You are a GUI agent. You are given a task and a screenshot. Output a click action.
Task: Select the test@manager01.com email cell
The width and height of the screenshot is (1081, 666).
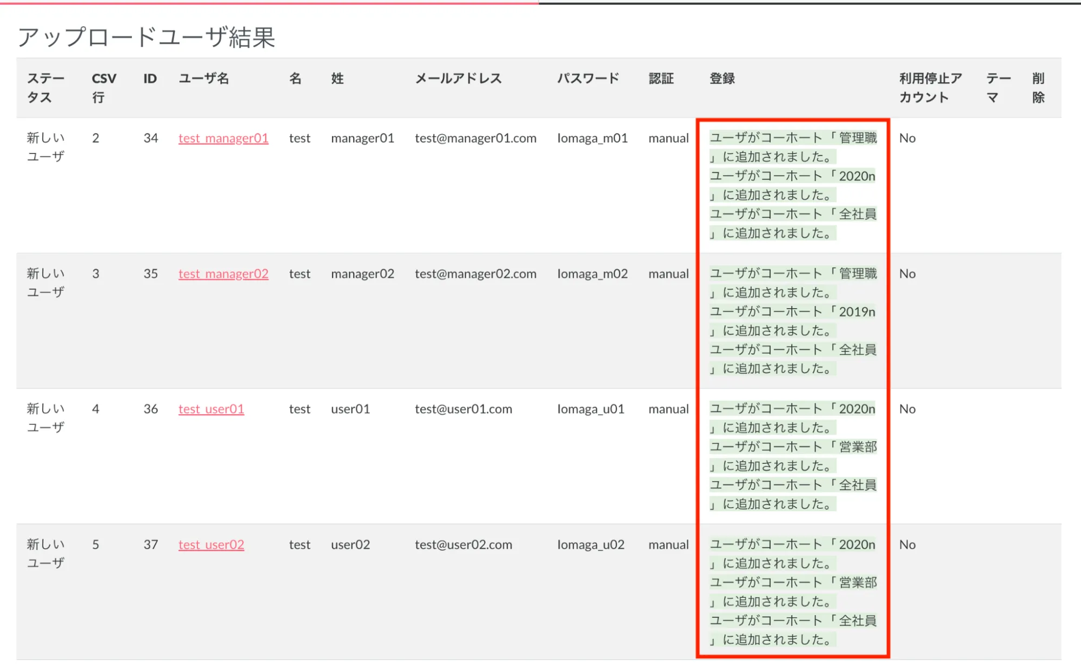click(x=475, y=138)
